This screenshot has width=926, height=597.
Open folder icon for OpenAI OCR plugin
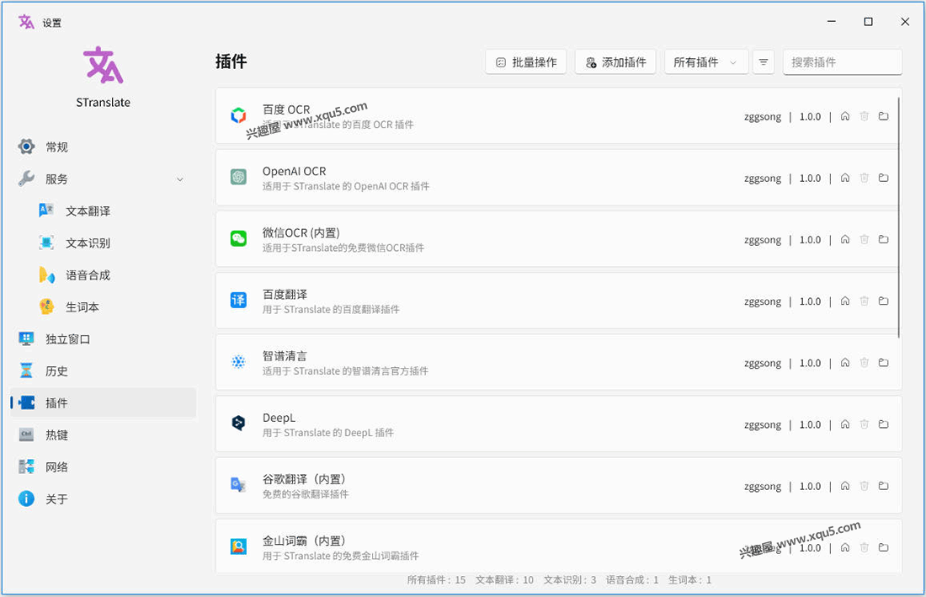[883, 178]
